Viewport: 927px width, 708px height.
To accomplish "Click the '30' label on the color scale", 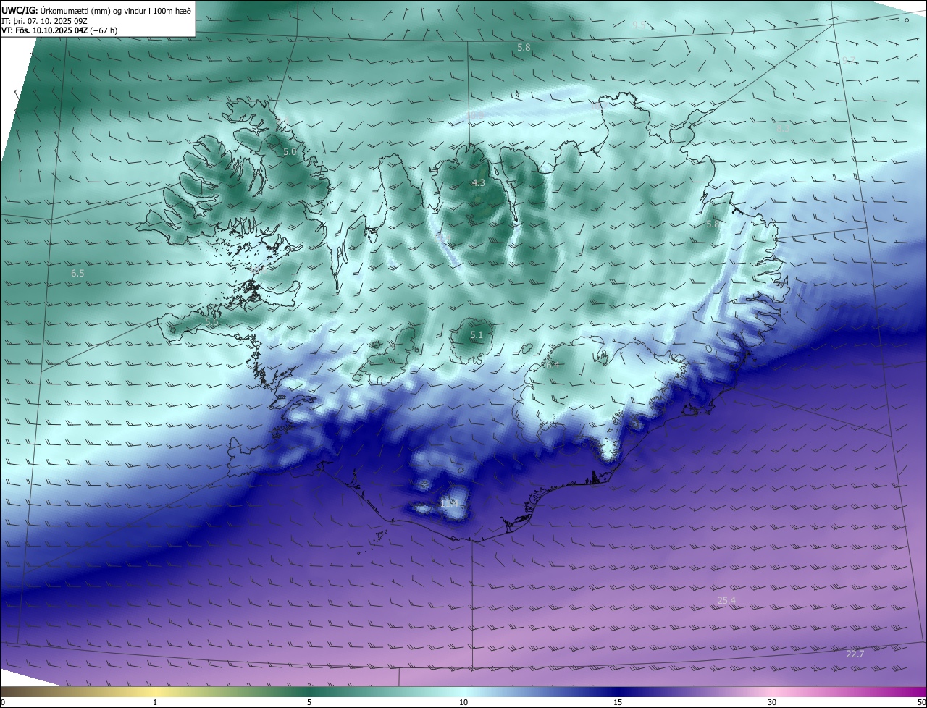I will pos(772,702).
